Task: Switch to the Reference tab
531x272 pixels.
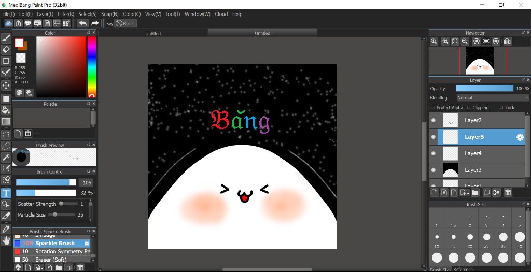Action: coord(463,269)
